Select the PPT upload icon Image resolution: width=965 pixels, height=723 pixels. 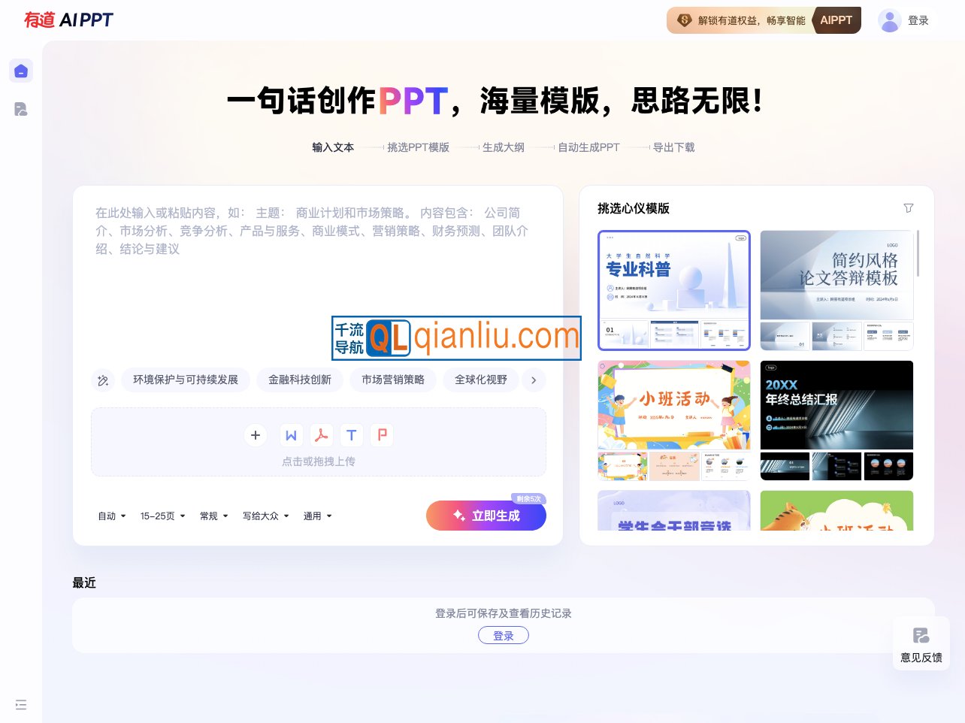pyautogui.click(x=382, y=435)
